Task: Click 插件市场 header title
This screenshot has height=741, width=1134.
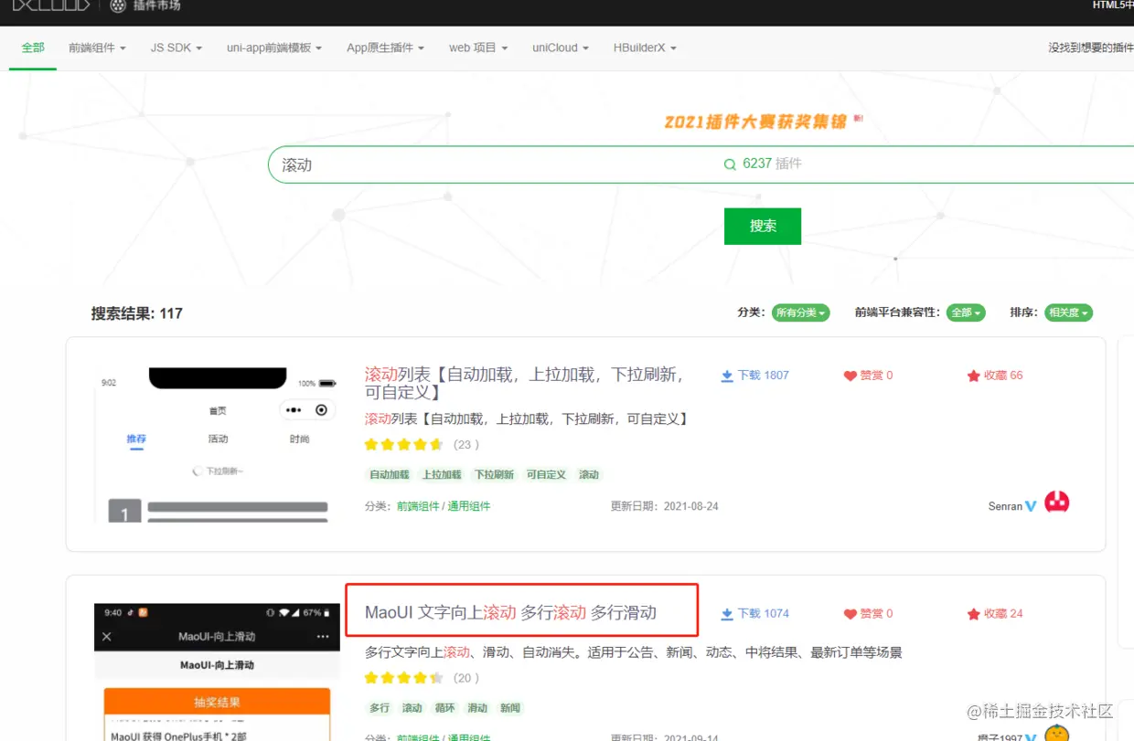Action: tap(156, 5)
